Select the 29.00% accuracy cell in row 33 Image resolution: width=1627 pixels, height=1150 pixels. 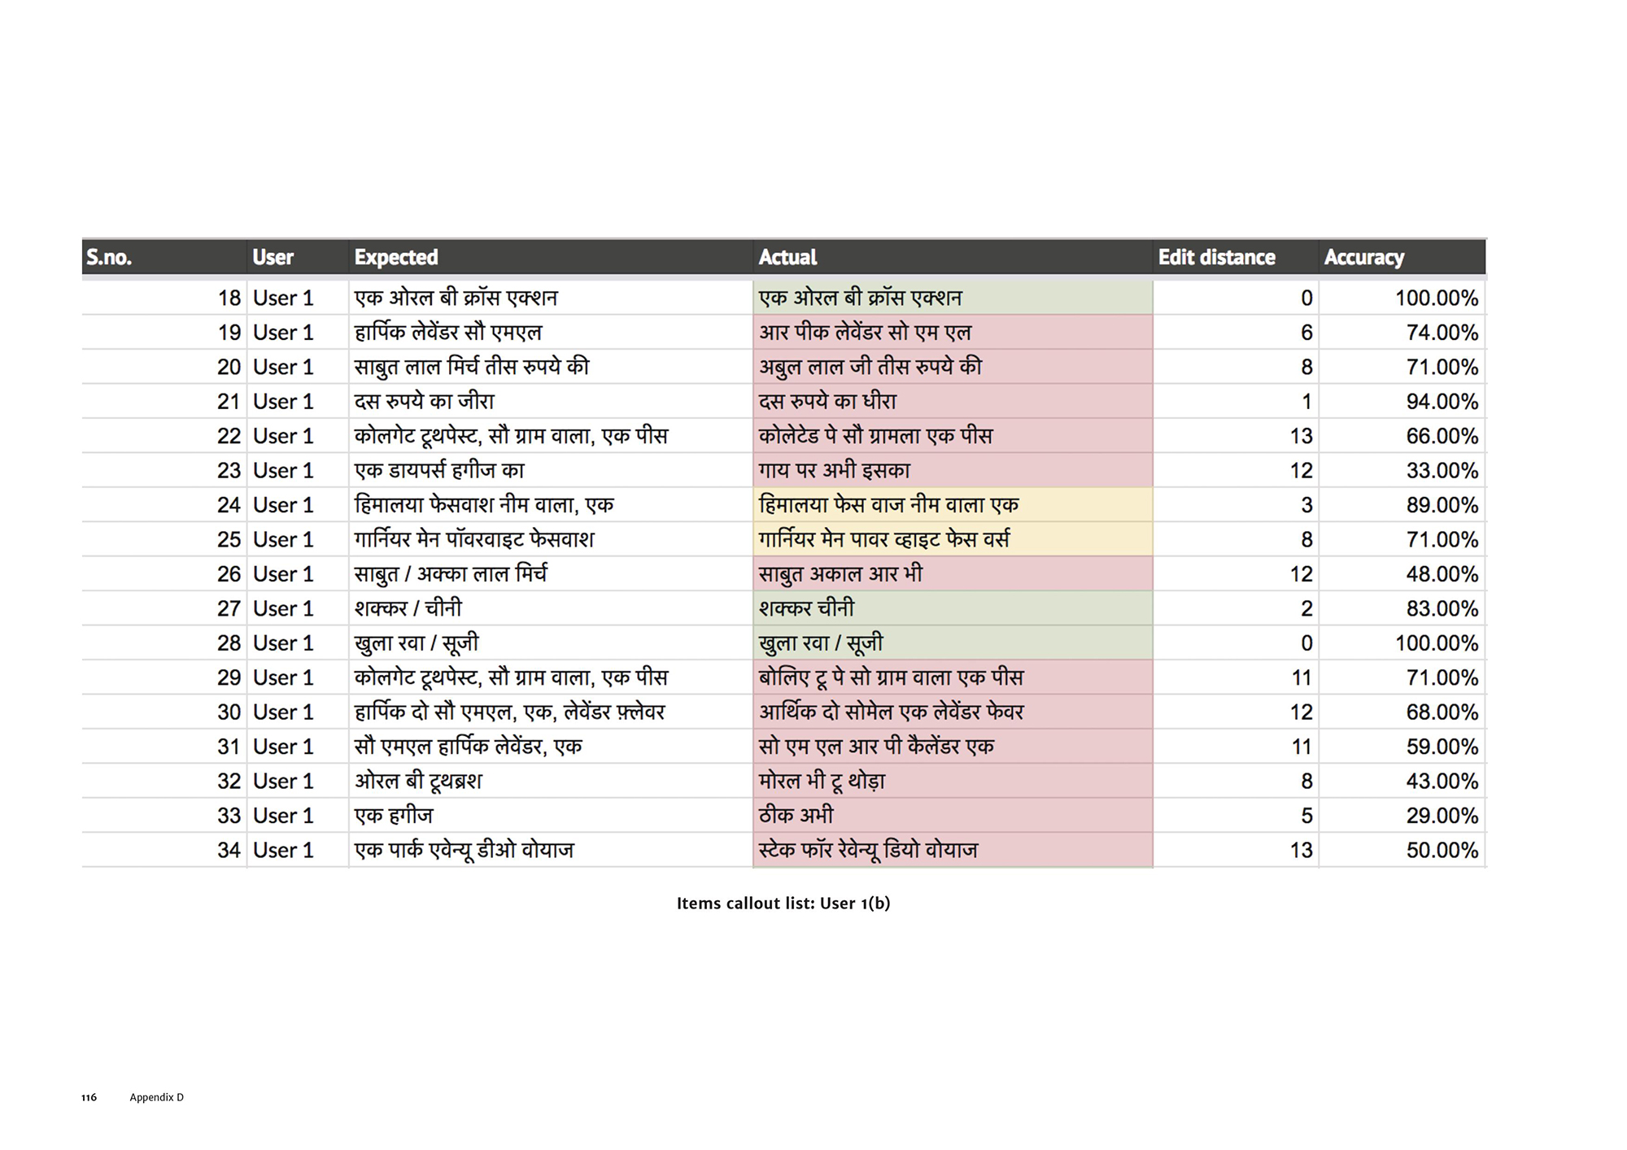click(1442, 816)
